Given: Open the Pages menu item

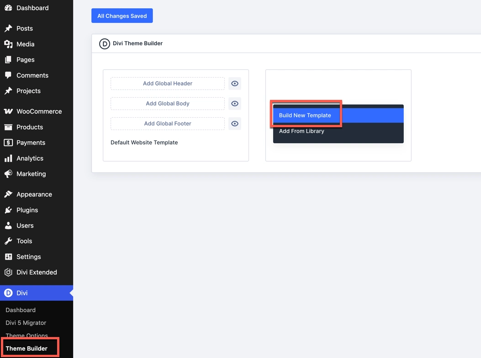Looking at the screenshot, I should (37, 60).
